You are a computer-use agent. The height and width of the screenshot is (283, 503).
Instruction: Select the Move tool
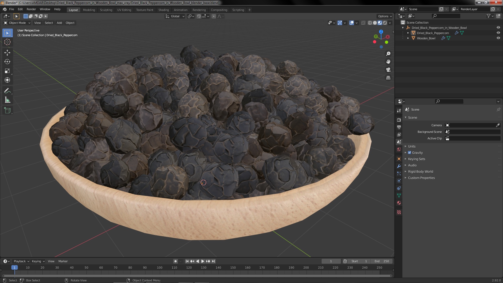(7, 53)
